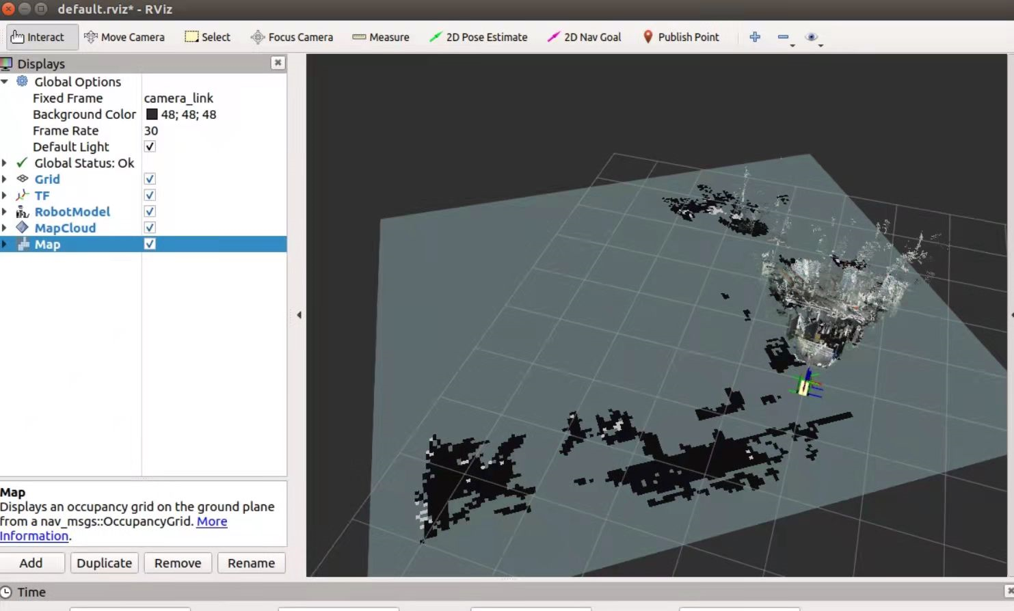The width and height of the screenshot is (1014, 611).
Task: Edit the Fixed Frame camera_link field
Action: pyautogui.click(x=179, y=98)
